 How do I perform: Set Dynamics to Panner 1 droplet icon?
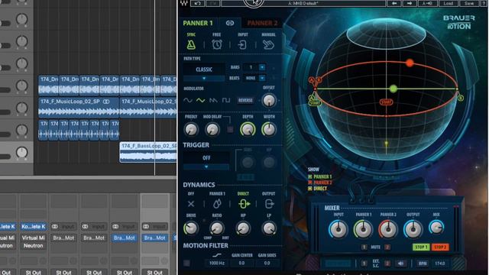pos(217,204)
